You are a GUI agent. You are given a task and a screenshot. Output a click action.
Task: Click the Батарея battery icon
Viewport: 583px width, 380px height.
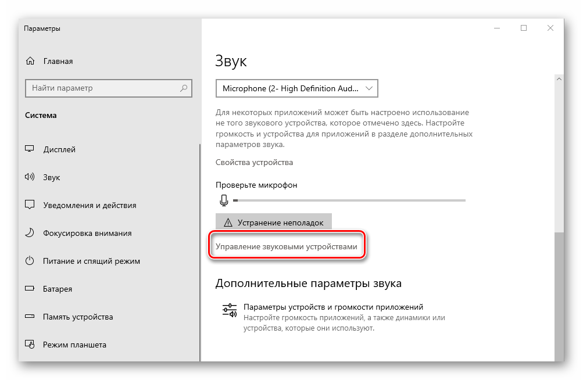[30, 289]
